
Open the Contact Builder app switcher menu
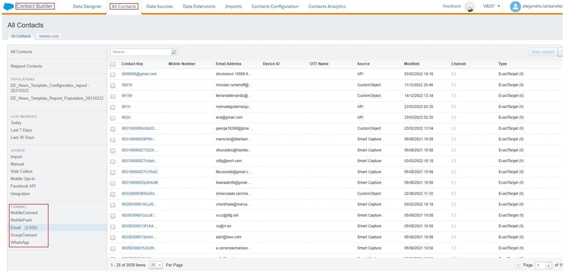click(x=35, y=6)
